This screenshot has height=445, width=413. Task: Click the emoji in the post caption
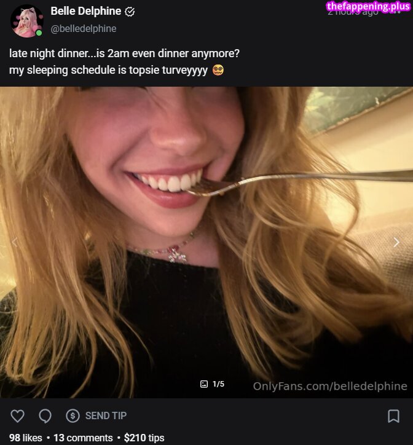(218, 69)
